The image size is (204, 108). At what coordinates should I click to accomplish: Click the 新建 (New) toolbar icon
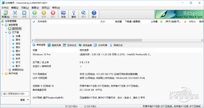pos(6,14)
